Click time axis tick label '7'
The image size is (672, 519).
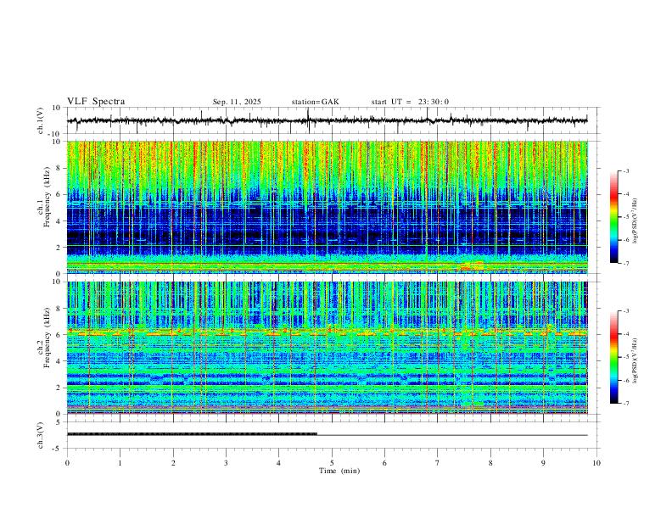pyautogui.click(x=438, y=463)
